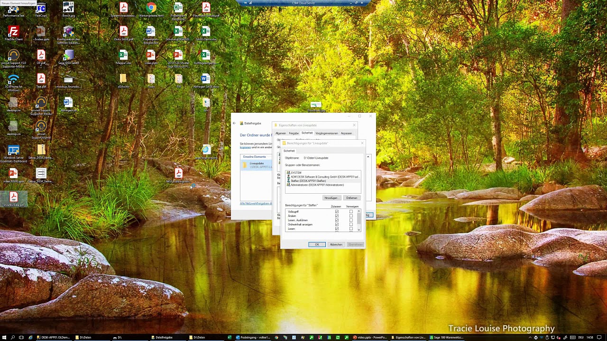The width and height of the screenshot is (607, 341).
Task: Confirm with OK in Berechtigungen dialog
Action: click(317, 244)
